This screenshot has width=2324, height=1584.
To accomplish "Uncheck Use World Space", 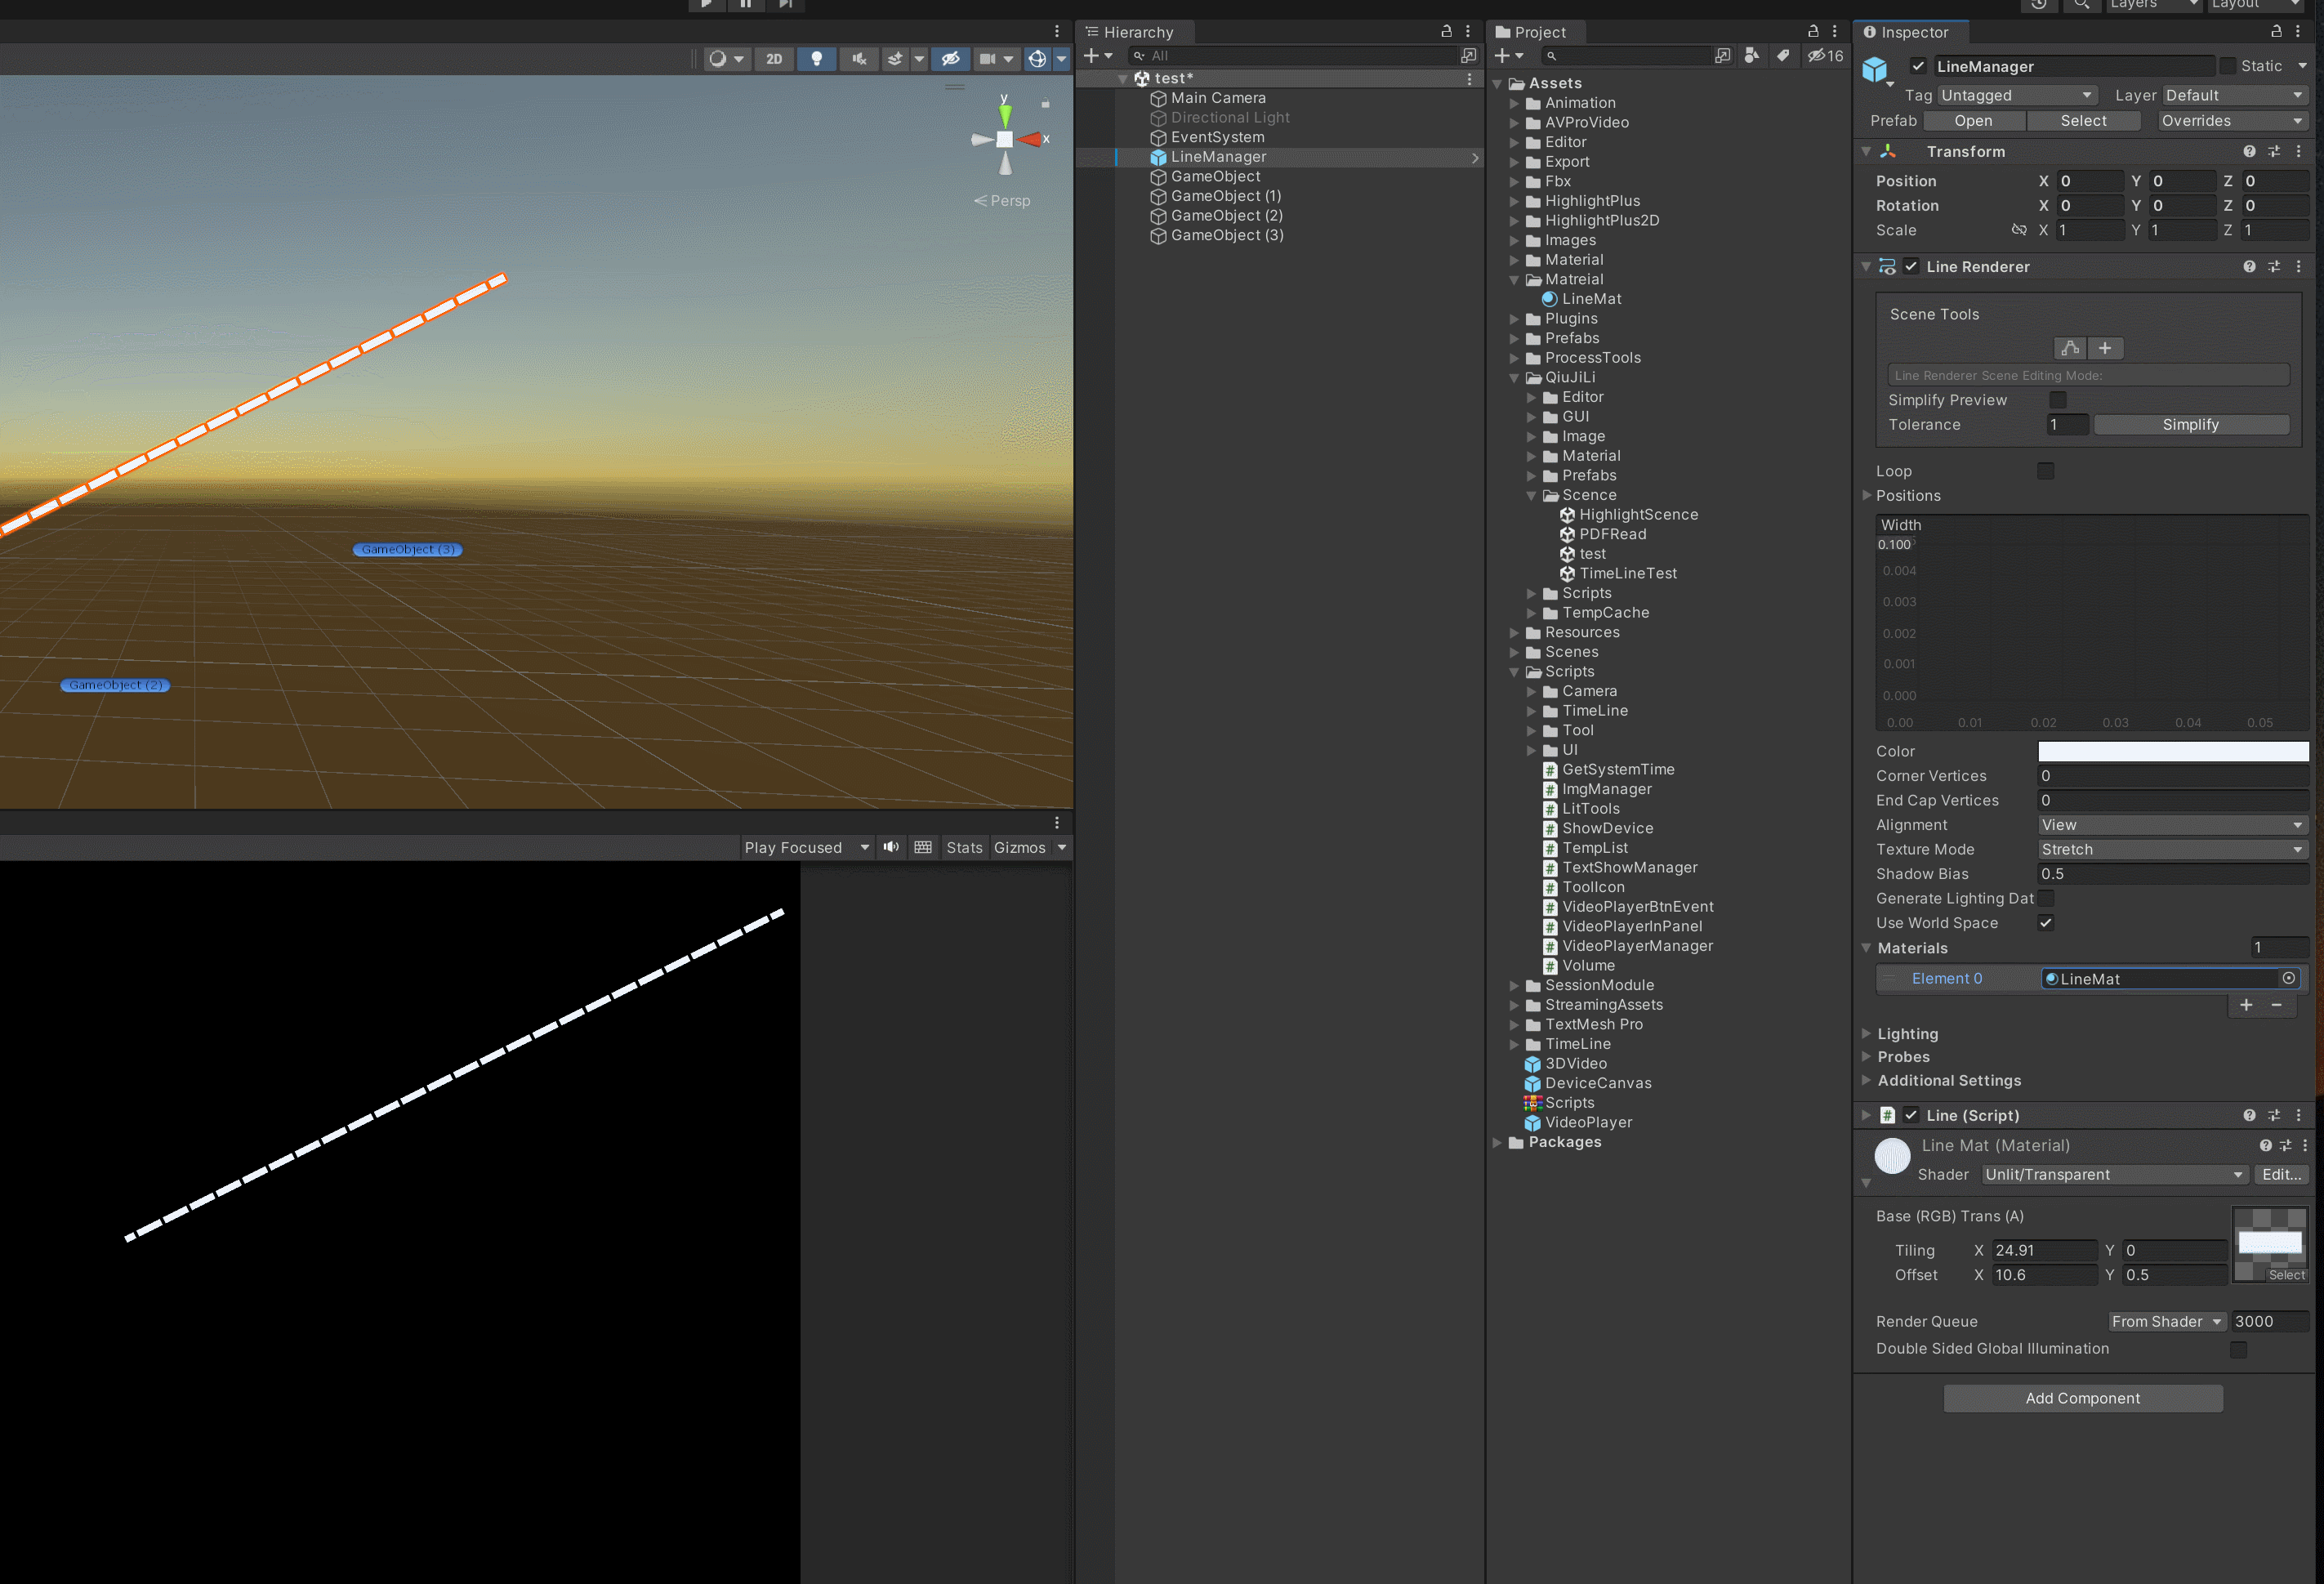I will [x=2045, y=923].
